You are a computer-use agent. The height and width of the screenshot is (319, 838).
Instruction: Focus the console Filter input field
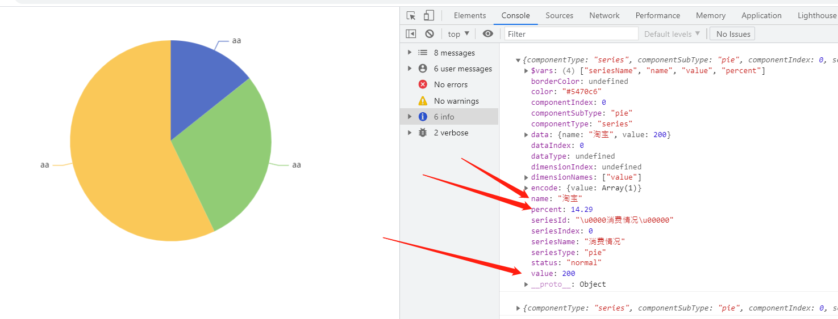click(571, 34)
